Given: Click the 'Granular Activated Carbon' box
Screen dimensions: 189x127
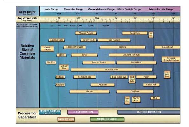Looking at the screenshot, I should coord(171,59).
